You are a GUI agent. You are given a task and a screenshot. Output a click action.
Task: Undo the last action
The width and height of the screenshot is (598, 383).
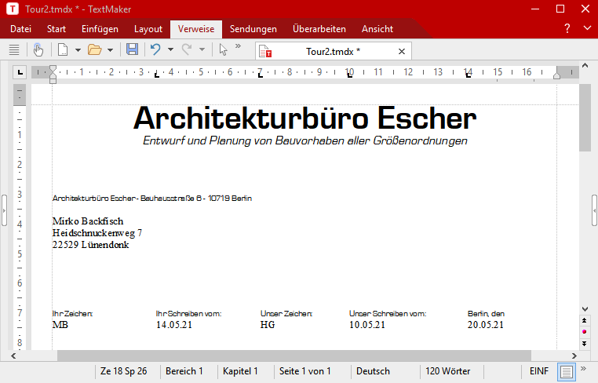tap(155, 50)
